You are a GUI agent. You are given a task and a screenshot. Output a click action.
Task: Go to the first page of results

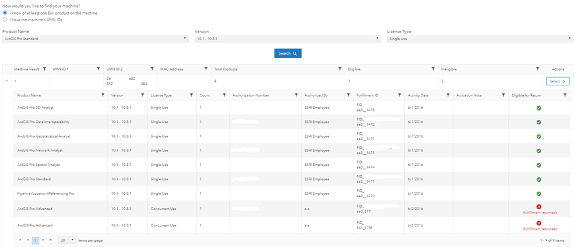pyautogui.click(x=20, y=240)
